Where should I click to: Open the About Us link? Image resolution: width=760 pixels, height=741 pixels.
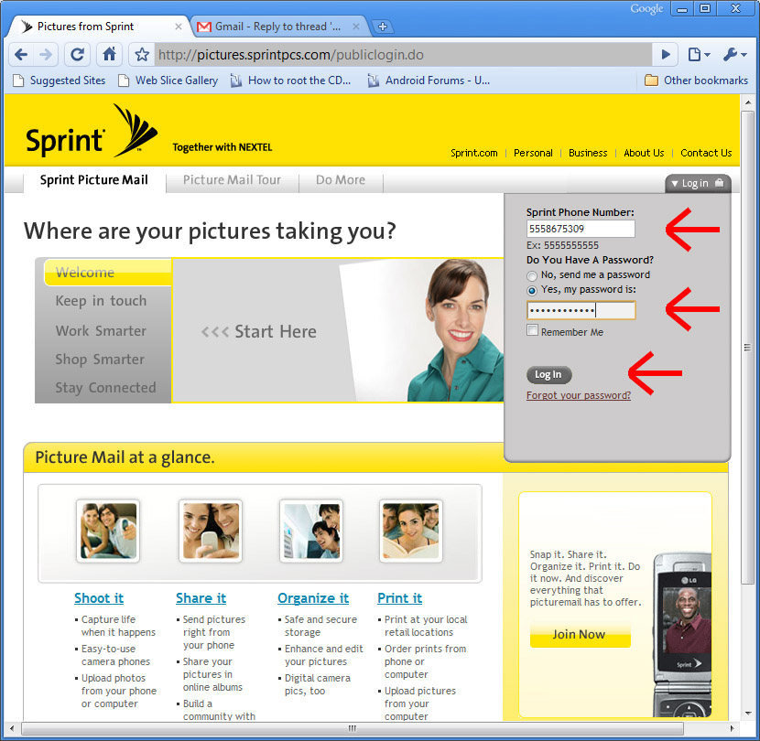644,153
